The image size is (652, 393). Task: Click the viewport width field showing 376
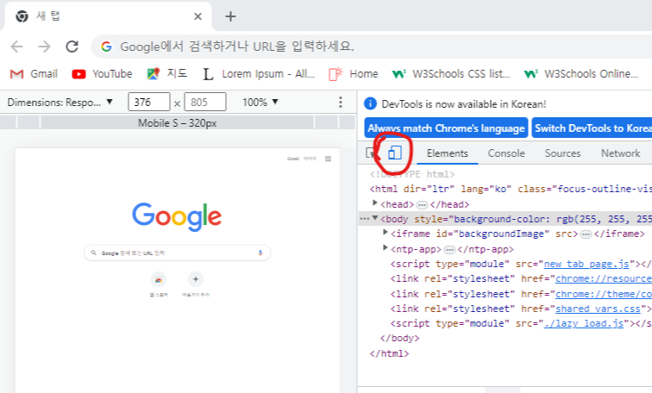(149, 103)
